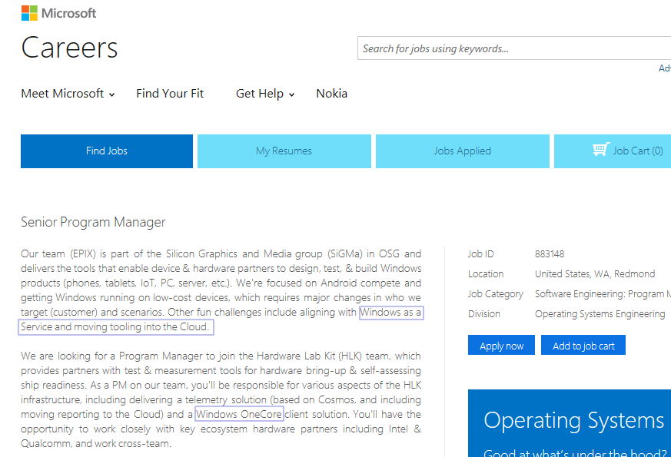Open the Find Your Fit page
The height and width of the screenshot is (457, 671).
coord(170,93)
